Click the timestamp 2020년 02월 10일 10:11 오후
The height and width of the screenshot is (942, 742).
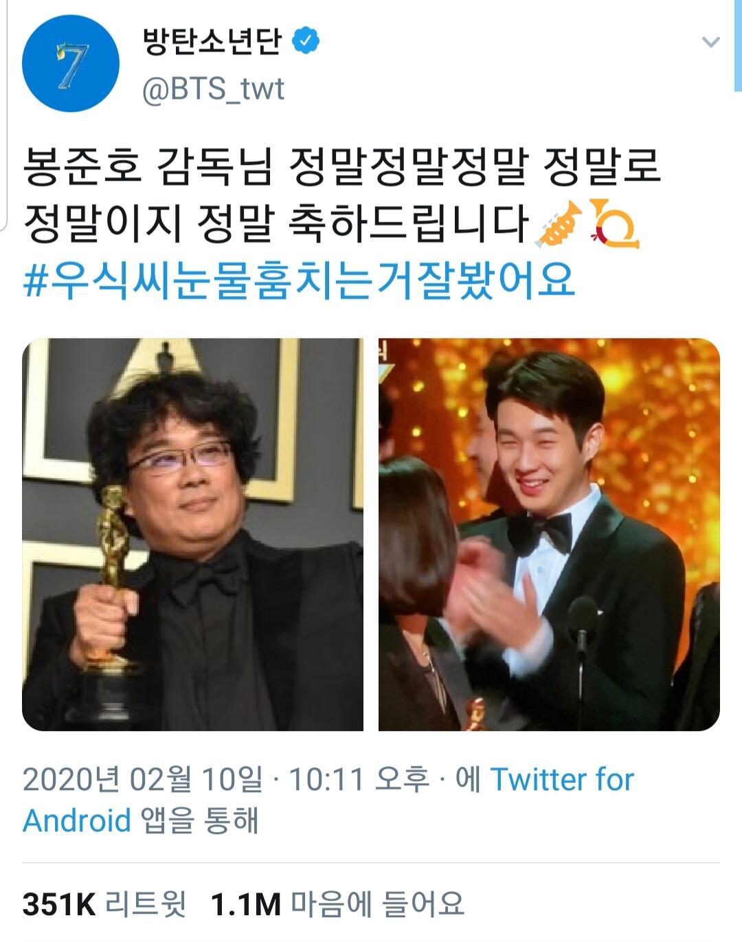[x=225, y=779]
